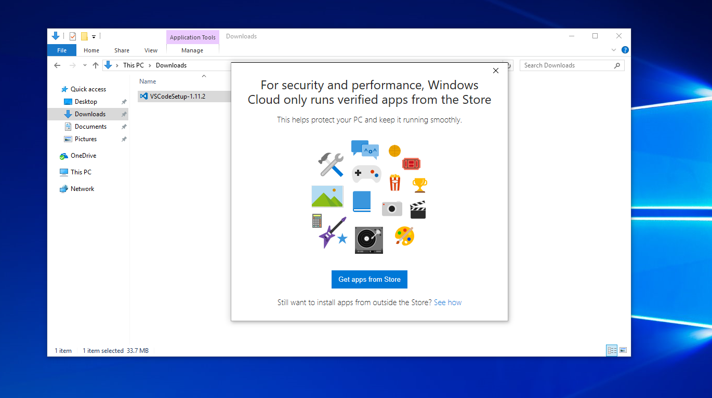Image resolution: width=712 pixels, height=398 pixels.
Task: Expand the chevron after This PC breadcrumb
Action: coord(150,65)
